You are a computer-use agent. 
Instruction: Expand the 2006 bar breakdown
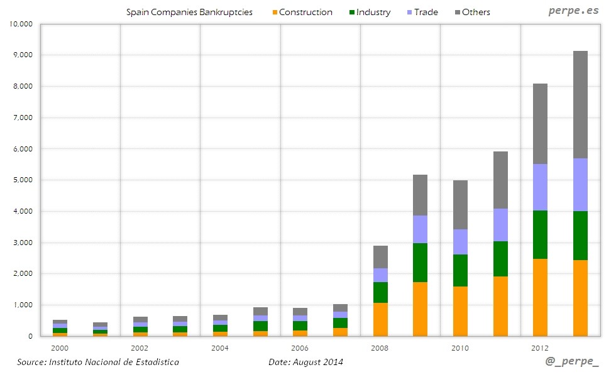(x=299, y=320)
